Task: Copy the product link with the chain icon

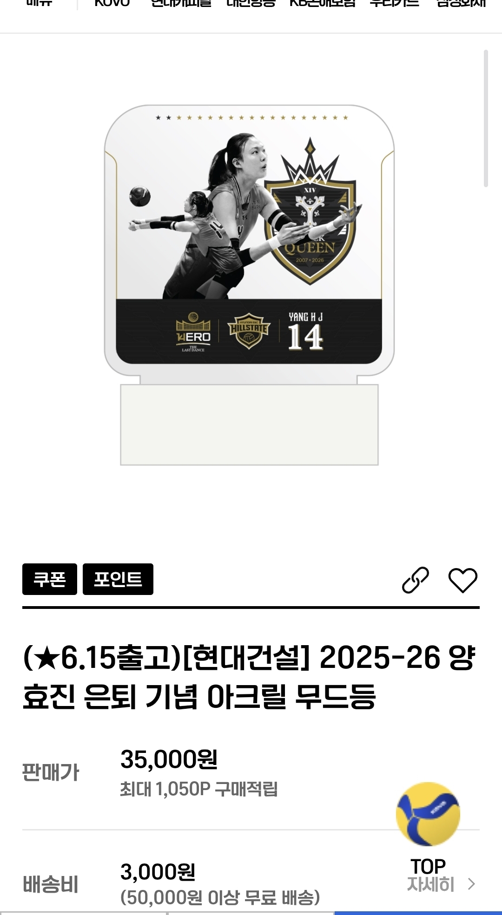Action: tap(415, 580)
